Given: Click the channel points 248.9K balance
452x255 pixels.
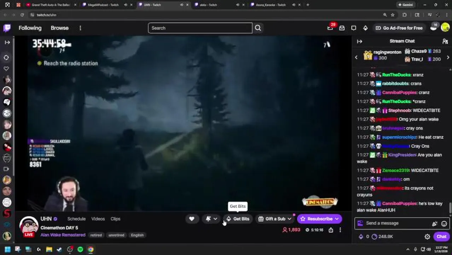Looking at the screenshot, I should pyautogui.click(x=382, y=237).
